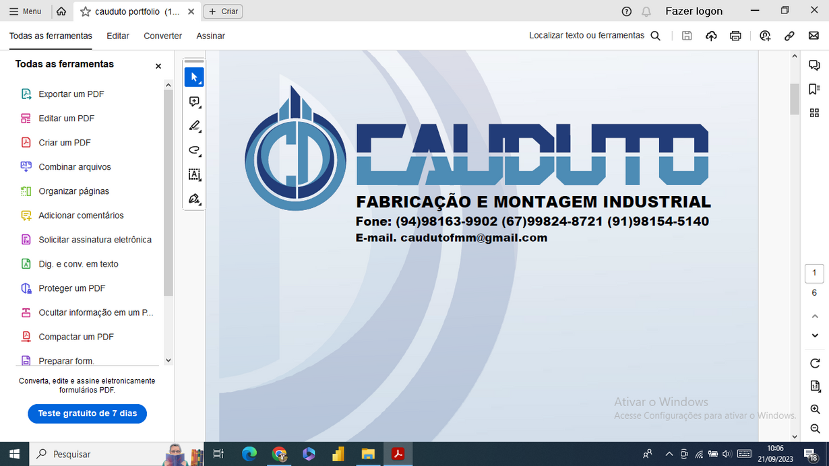Expand the system tray hidden icons chevron
Screen dimensions: 829x466
pos(669,454)
